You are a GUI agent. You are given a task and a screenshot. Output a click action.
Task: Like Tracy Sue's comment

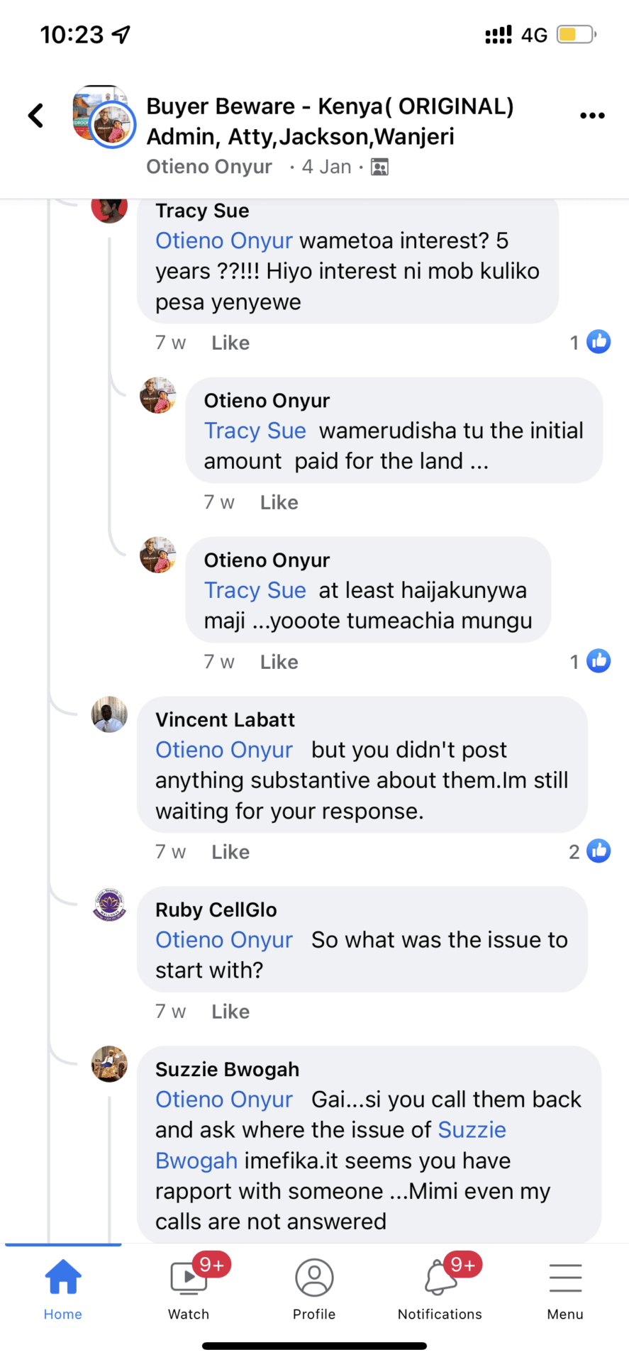[230, 343]
